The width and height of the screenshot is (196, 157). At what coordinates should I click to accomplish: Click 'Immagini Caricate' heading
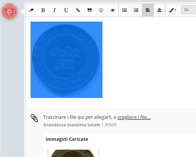point(67,139)
